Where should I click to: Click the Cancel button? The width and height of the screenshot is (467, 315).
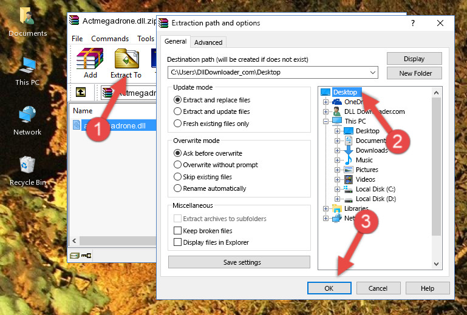378,288
